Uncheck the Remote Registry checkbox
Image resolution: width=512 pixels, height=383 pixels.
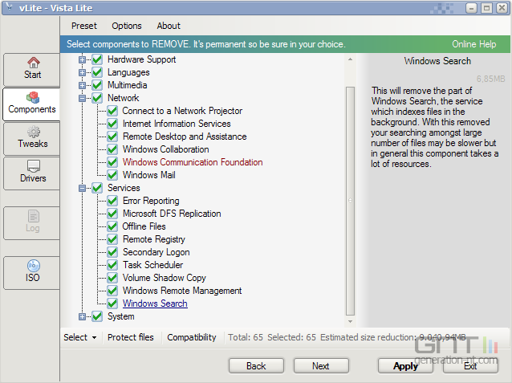coord(112,239)
